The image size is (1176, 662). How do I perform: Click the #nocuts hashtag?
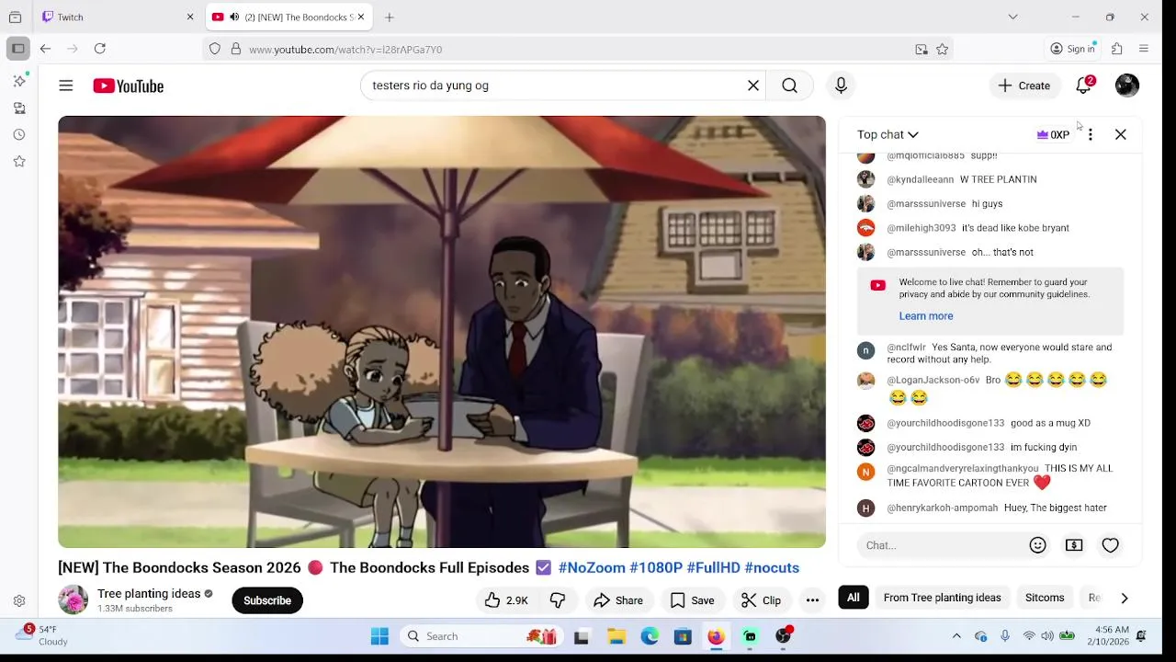[772, 567]
